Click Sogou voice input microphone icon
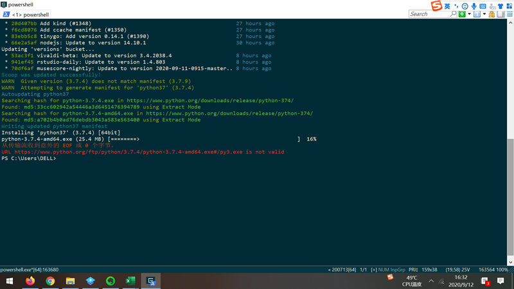 pos(474,6)
